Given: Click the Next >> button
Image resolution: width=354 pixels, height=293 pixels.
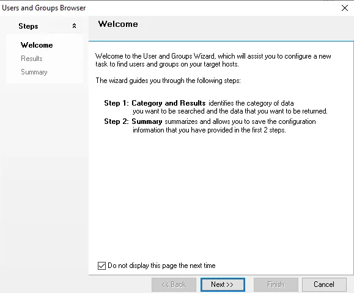Looking at the screenshot, I should tap(223, 284).
